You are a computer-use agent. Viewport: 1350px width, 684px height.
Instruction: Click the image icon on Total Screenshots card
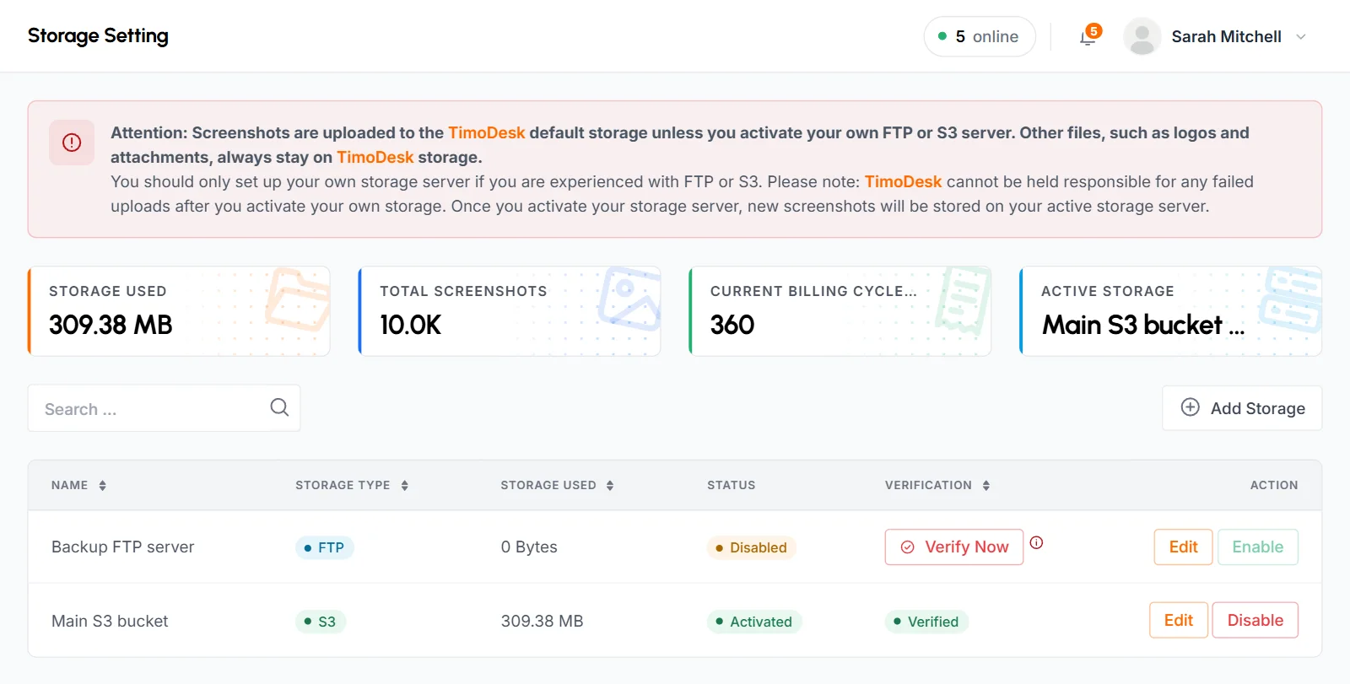pyautogui.click(x=629, y=299)
